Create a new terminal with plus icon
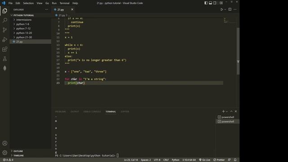288x162 pixels. coord(223,111)
